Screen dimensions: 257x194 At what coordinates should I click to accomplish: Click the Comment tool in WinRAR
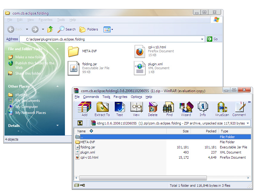[x=239, y=109]
